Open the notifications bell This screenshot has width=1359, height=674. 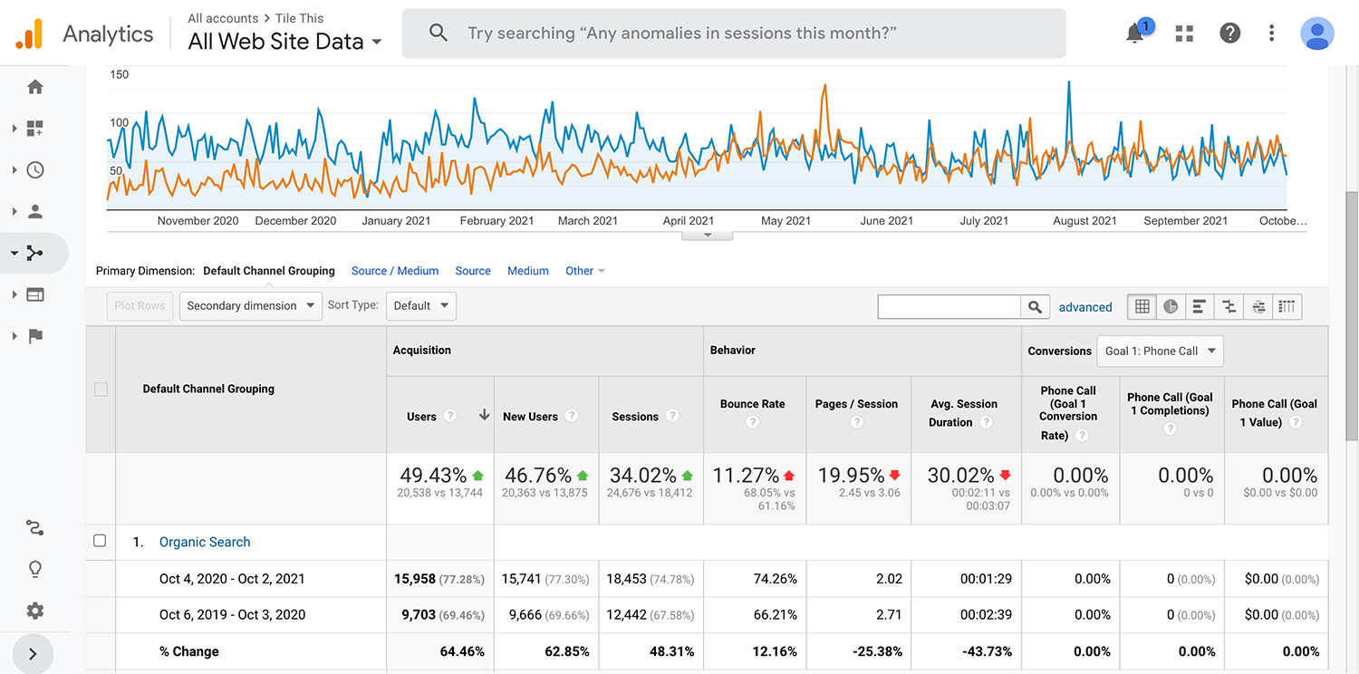1135,34
